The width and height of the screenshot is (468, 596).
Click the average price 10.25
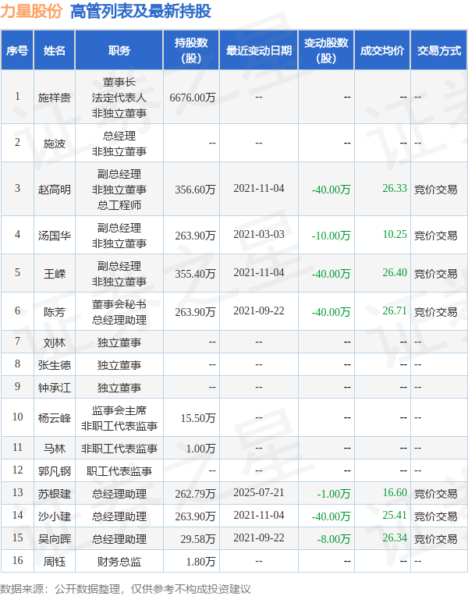click(395, 234)
